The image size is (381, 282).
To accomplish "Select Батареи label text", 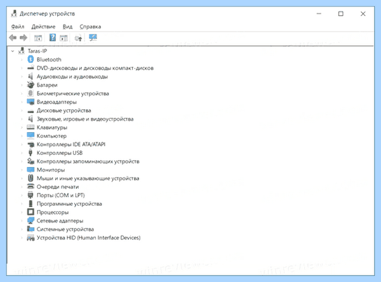I will click(47, 85).
